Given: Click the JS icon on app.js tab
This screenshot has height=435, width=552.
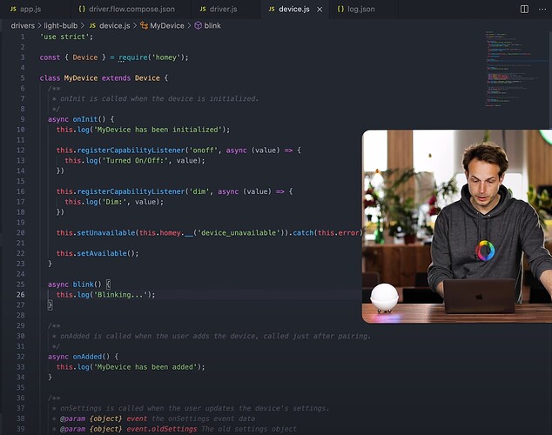Looking at the screenshot, I should coord(13,10).
